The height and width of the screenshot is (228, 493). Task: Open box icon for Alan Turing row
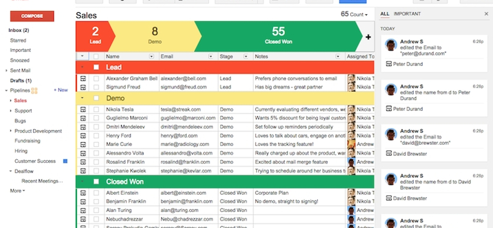pos(83,210)
